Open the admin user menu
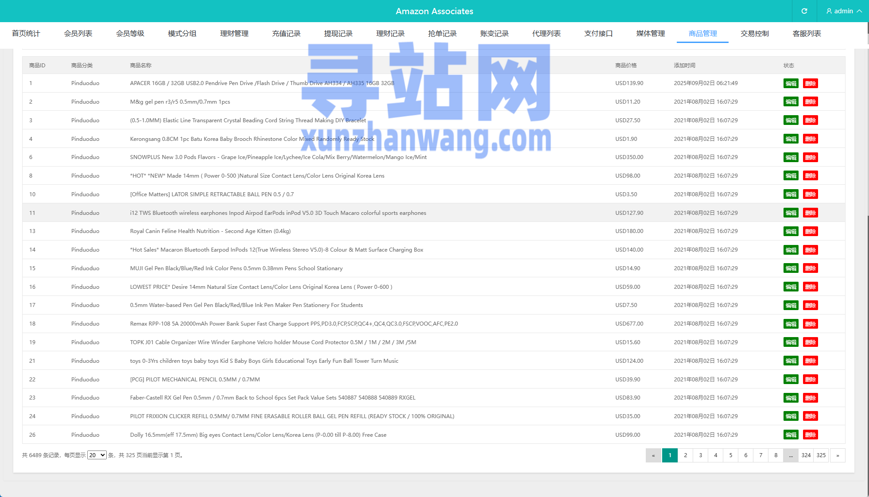Image resolution: width=869 pixels, height=497 pixels. pyautogui.click(x=843, y=11)
